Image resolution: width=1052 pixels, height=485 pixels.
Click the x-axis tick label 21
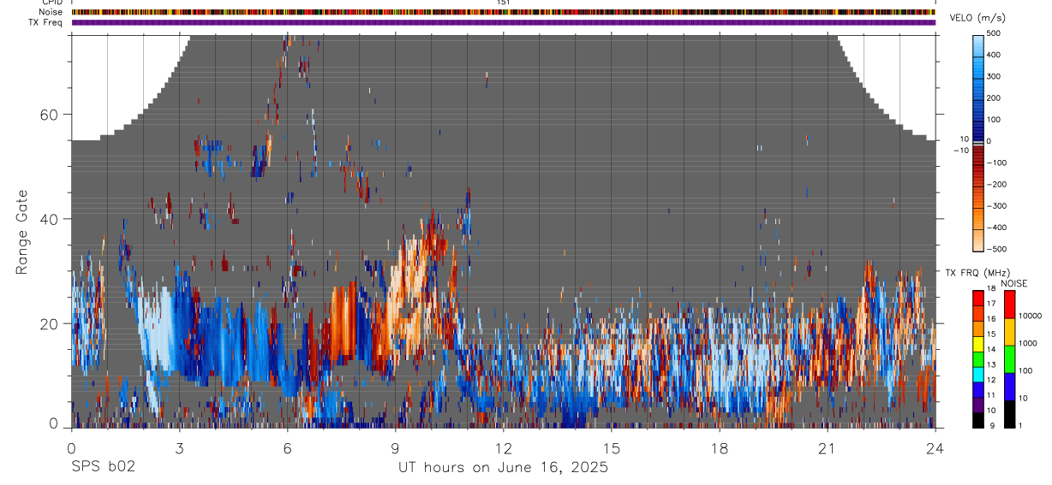click(x=828, y=448)
